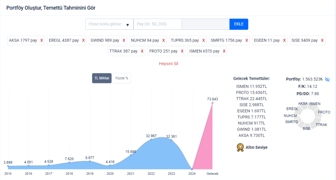Screen dimensions: 336x180
Task: Remove SMRTG 1756 pay entry
Action: [246, 41]
